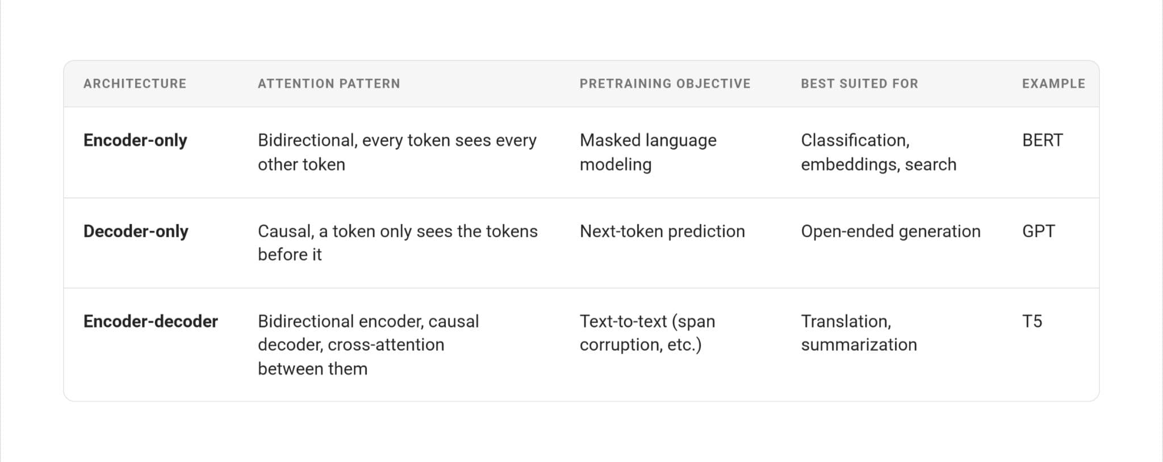Viewport: 1163px width, 462px height.
Task: Select the Text-to-text span corruption cell
Action: [647, 333]
